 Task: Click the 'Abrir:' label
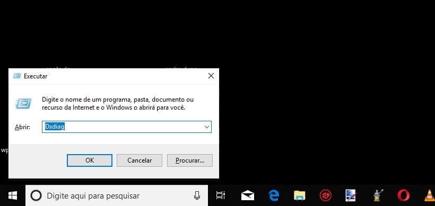click(22, 127)
